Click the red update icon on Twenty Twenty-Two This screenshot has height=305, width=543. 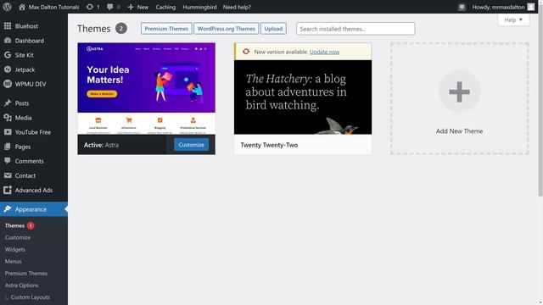[246, 52]
